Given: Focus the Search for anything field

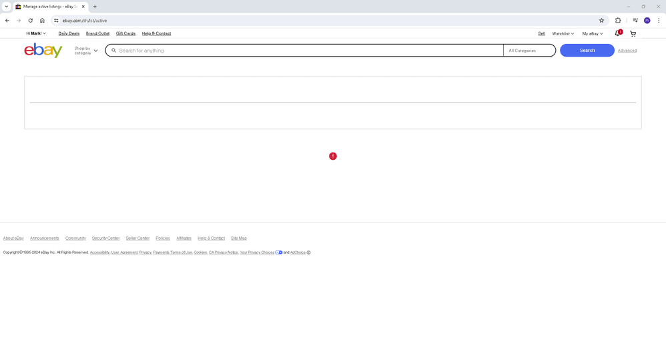Looking at the screenshot, I should pyautogui.click(x=304, y=51).
